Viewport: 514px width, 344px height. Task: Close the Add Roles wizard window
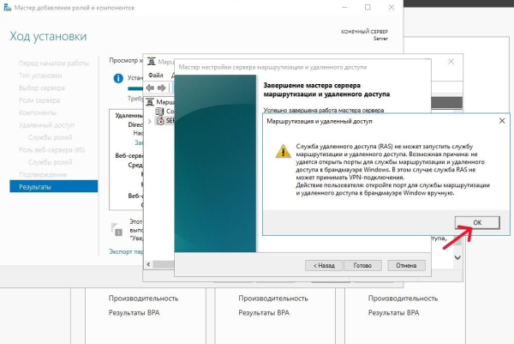pyautogui.click(x=391, y=7)
